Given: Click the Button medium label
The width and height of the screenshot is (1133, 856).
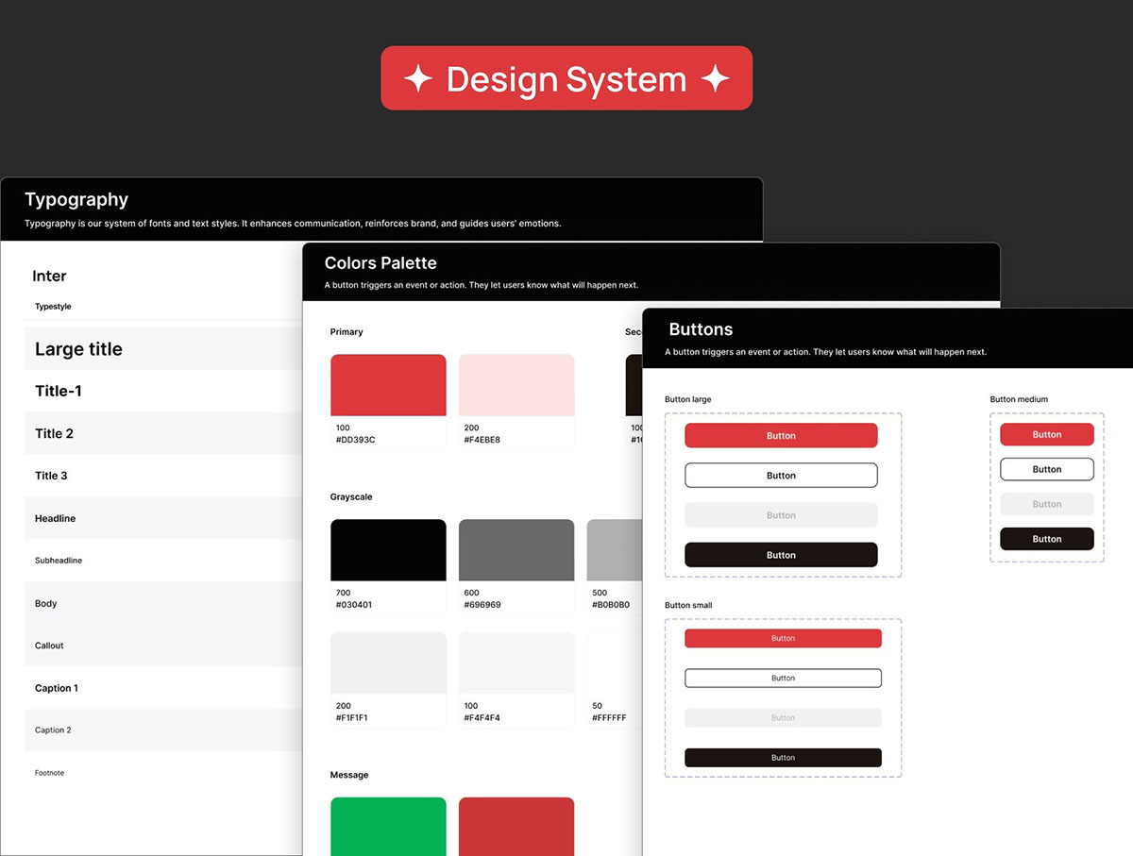Looking at the screenshot, I should pos(1019,399).
